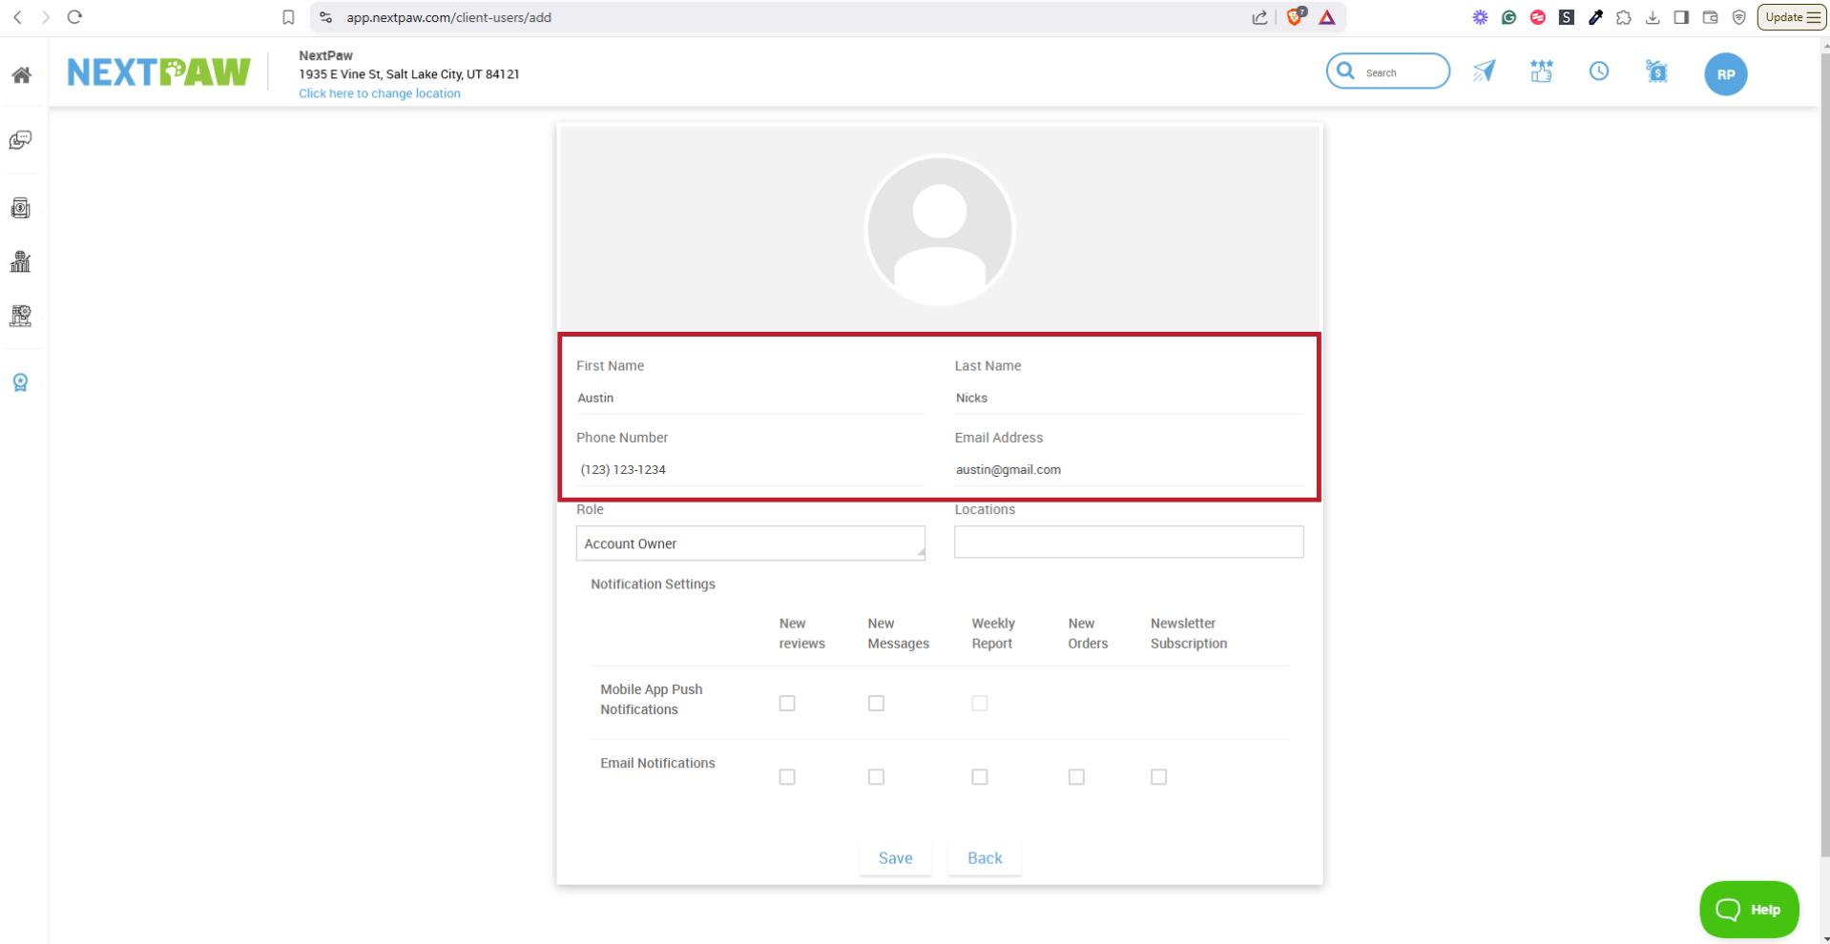
Task: Open the Brave wallet icon
Action: click(1710, 17)
